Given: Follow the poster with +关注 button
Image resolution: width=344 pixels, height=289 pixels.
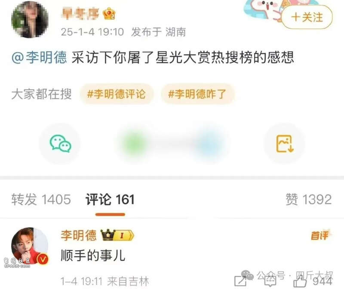Looking at the screenshot, I should 307,17.
